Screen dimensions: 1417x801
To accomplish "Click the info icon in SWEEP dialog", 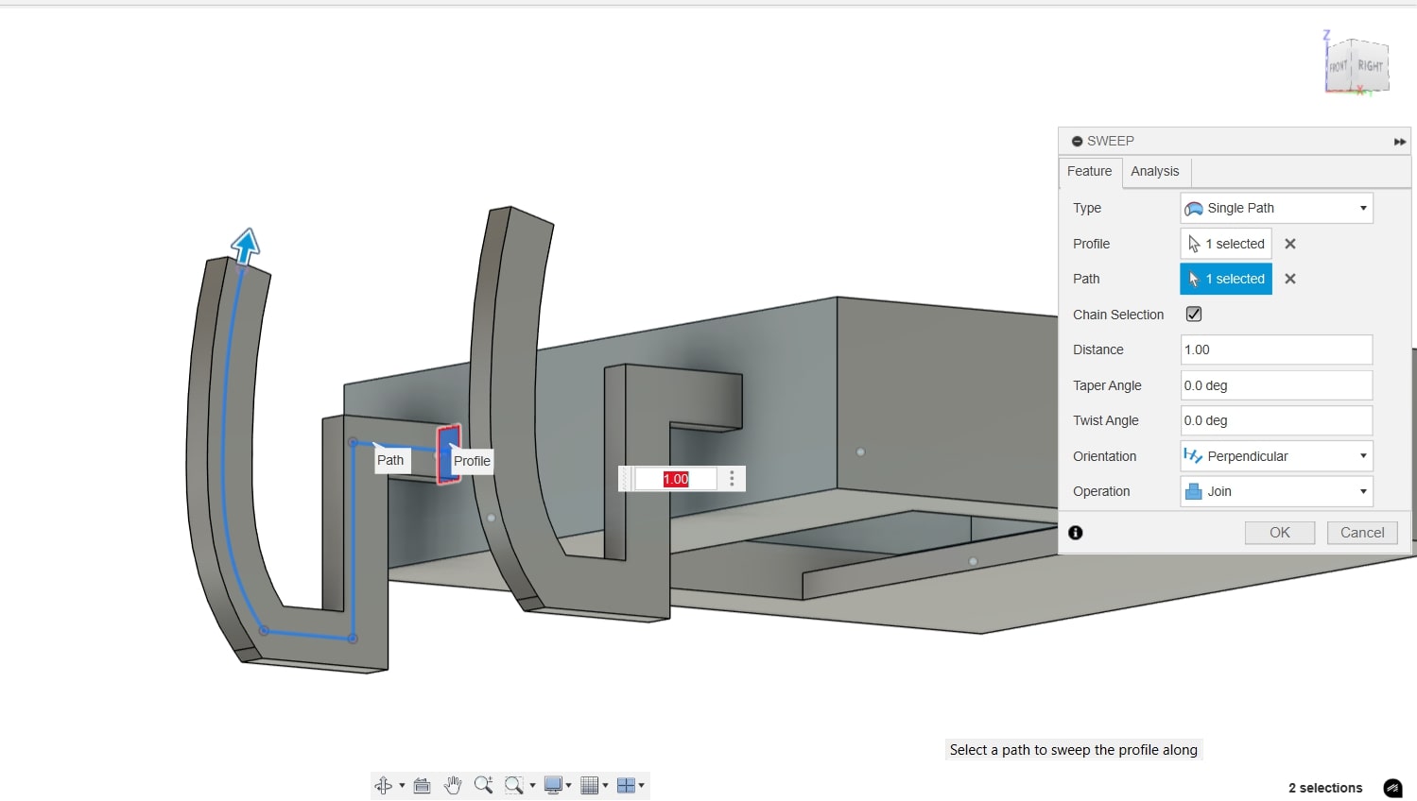I will click(x=1076, y=533).
